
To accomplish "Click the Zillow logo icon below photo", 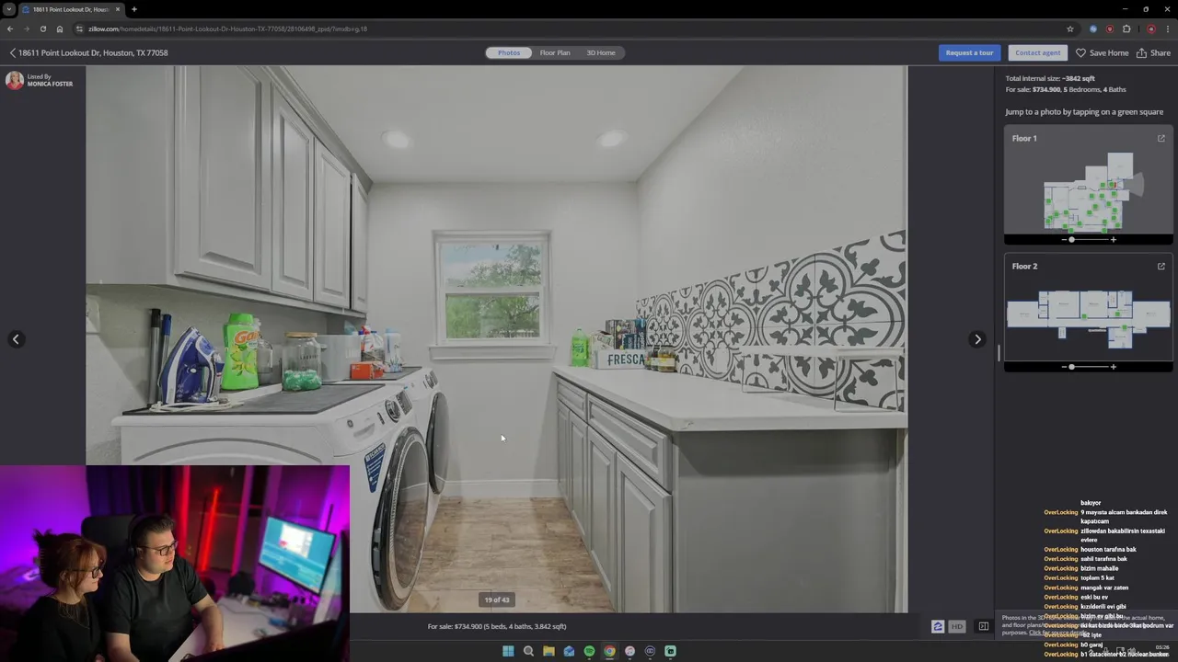I will (938, 626).
